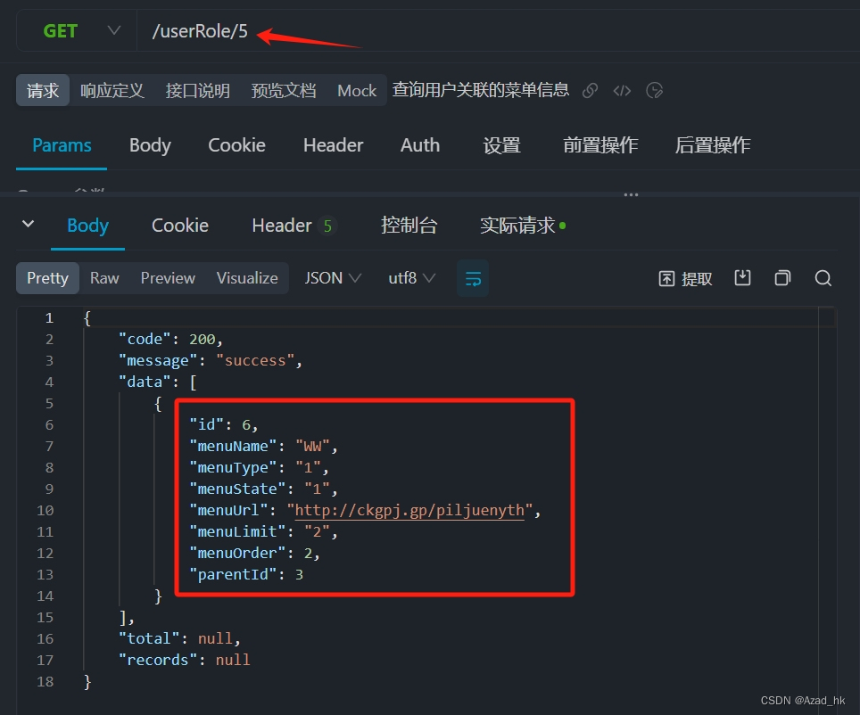
Task: Switch to the Auth tab
Action: pos(420,144)
